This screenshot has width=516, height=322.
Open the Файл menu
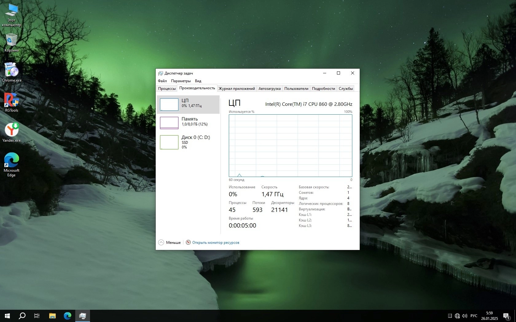click(162, 81)
